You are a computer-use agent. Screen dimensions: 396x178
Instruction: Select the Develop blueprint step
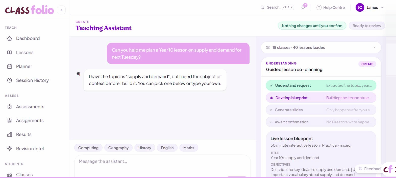[321, 98]
